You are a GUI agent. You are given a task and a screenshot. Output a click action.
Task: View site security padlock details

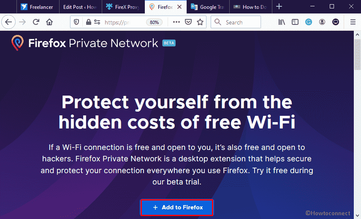tap(88, 22)
